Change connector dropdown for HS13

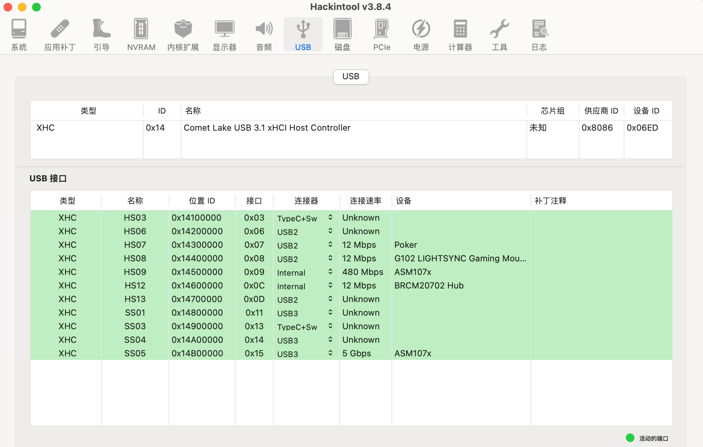click(x=306, y=299)
